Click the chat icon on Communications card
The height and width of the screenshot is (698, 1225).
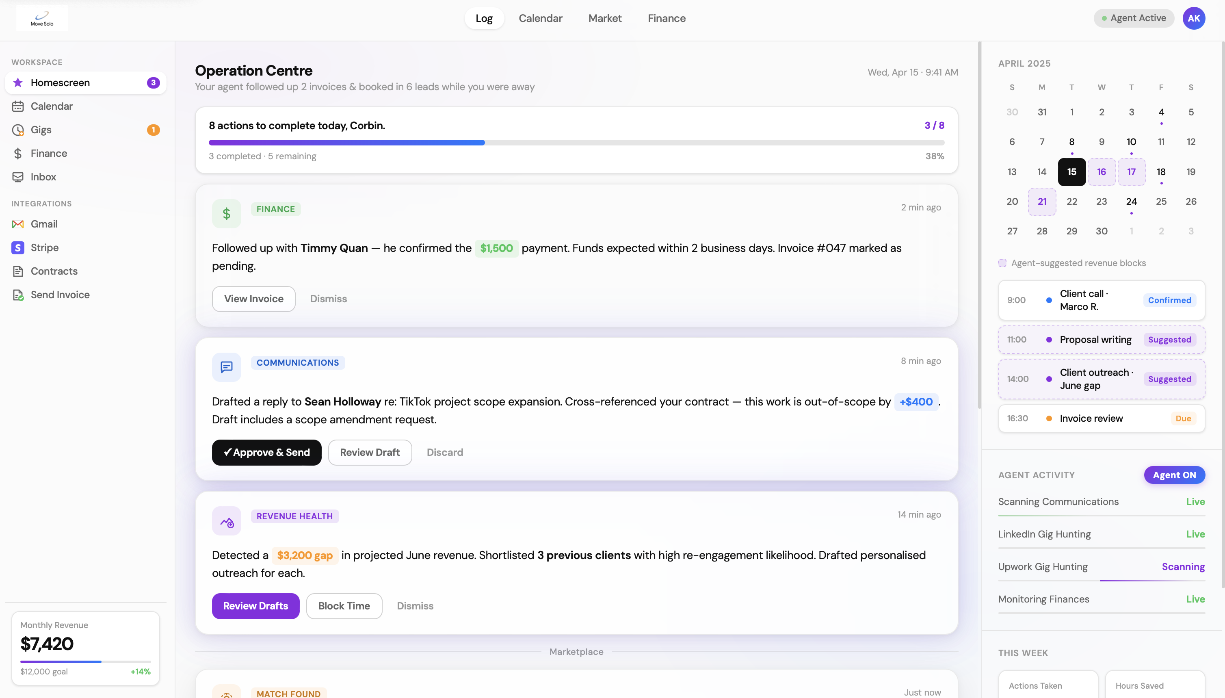[226, 367]
